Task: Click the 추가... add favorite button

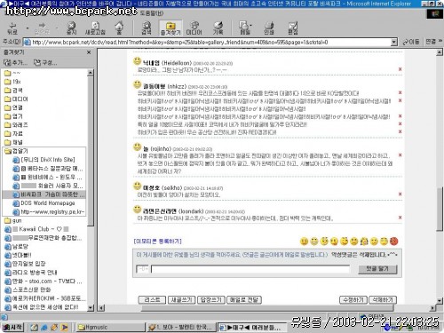Action: (x=15, y=62)
